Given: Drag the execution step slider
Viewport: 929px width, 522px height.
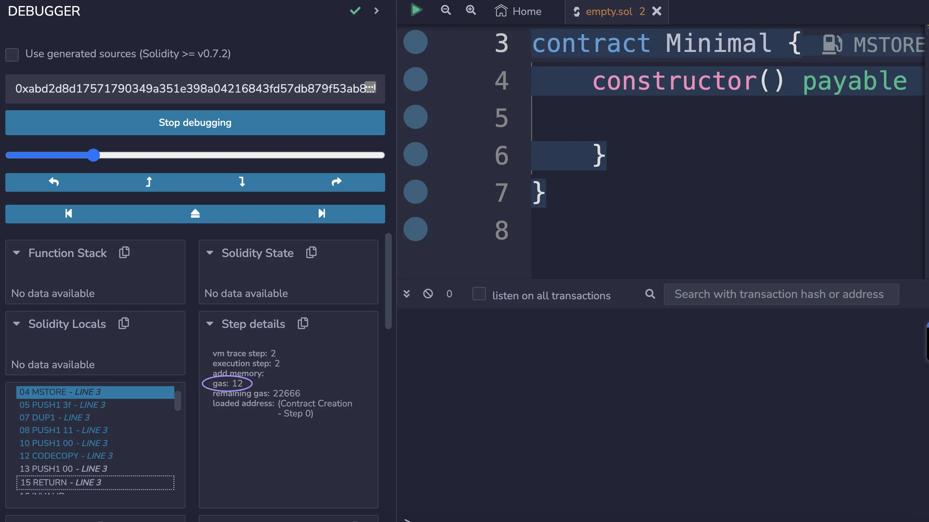Looking at the screenshot, I should [94, 155].
